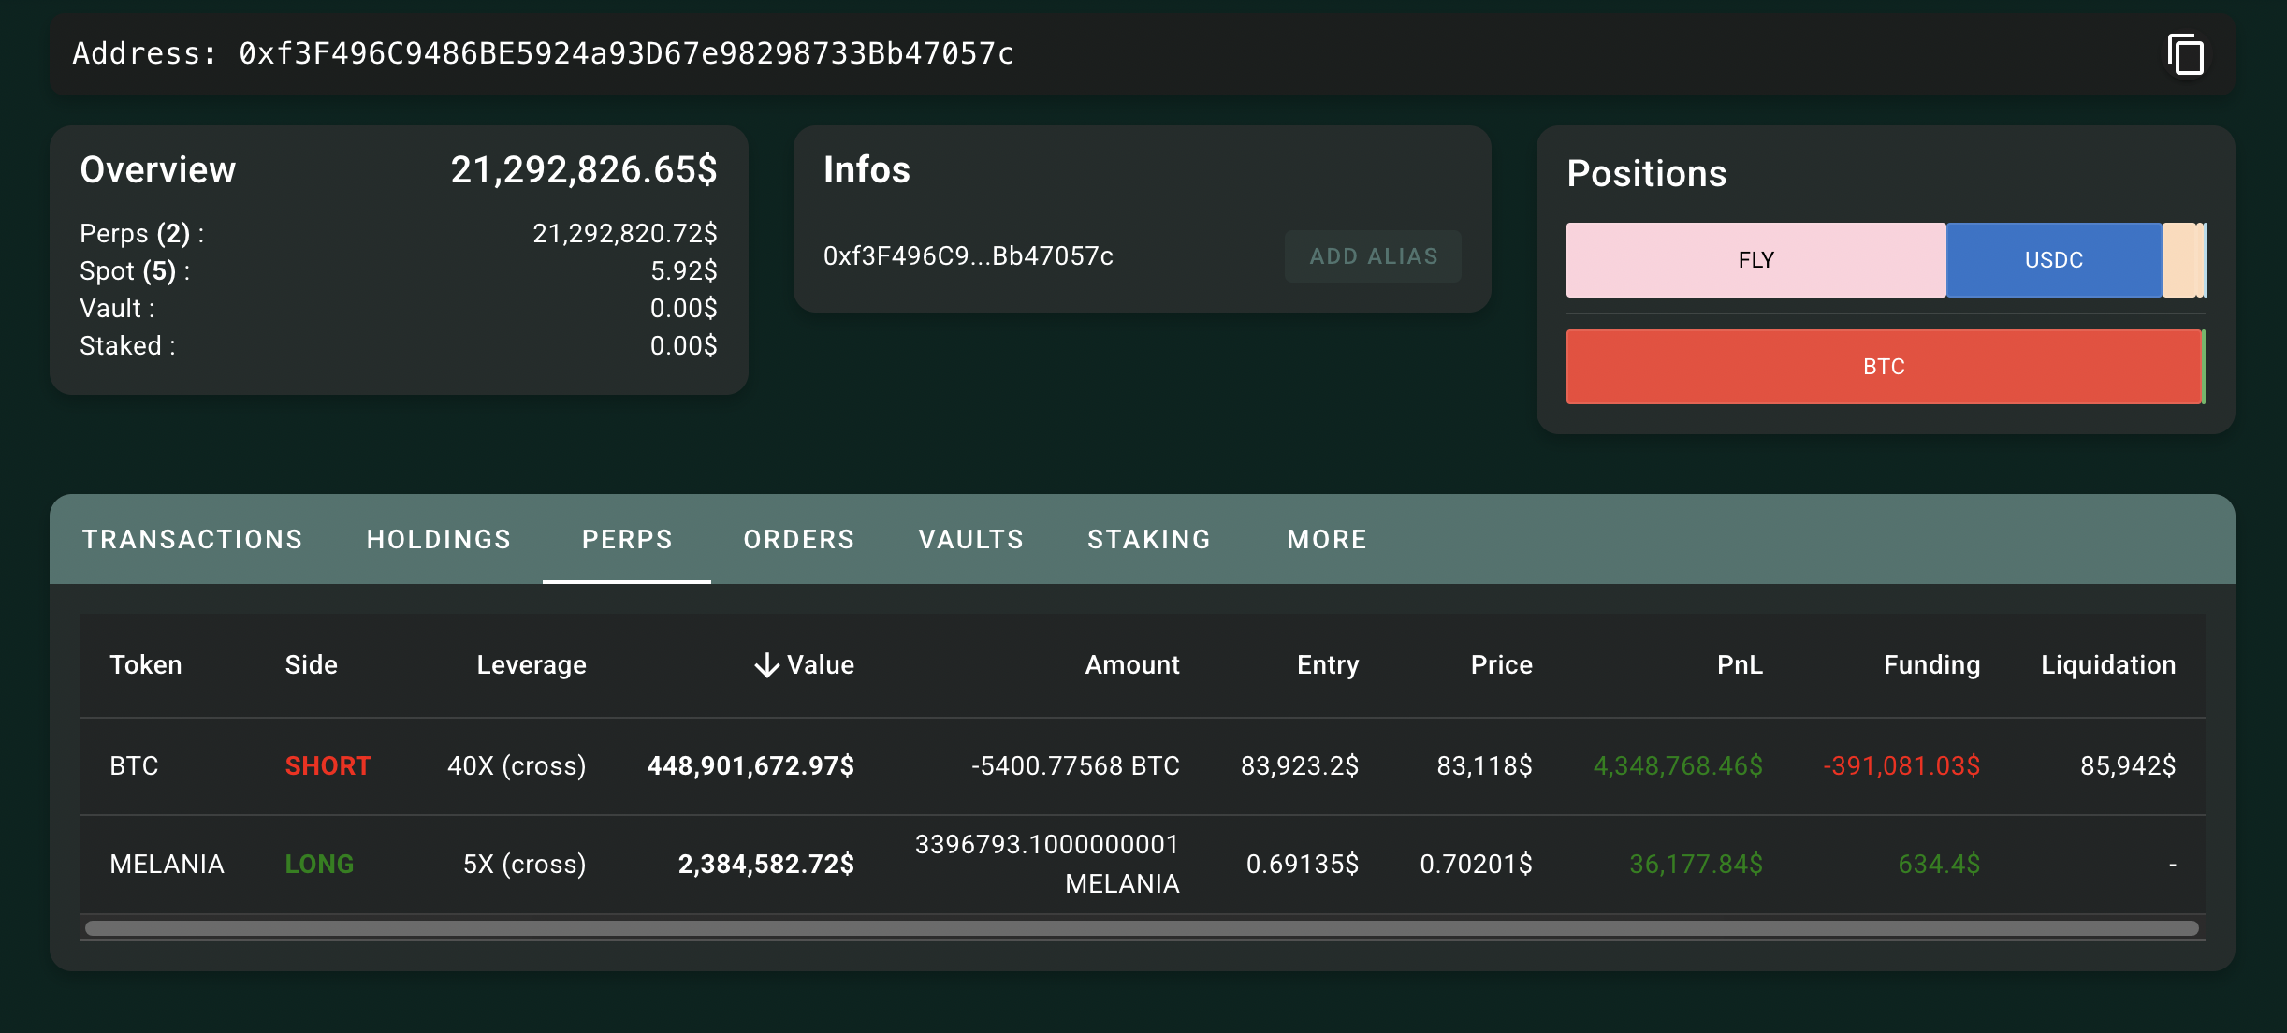Image resolution: width=2287 pixels, height=1033 pixels.
Task: Sort by the Entry column header
Action: click(1328, 665)
